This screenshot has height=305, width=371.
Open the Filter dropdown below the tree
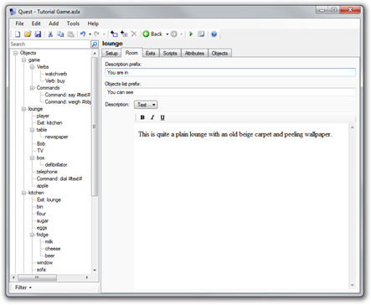[23, 287]
